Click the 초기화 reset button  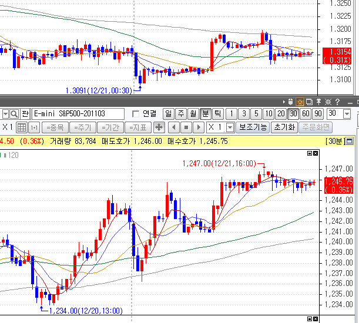(x=283, y=127)
